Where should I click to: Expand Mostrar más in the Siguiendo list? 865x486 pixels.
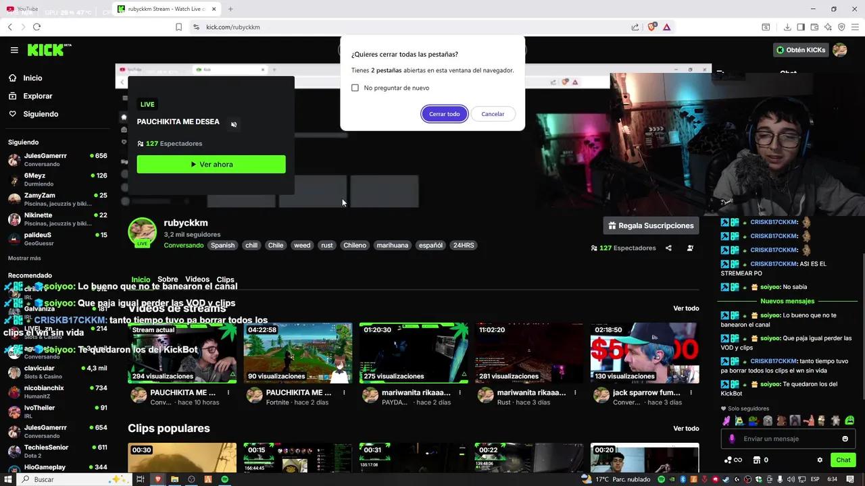pyautogui.click(x=24, y=258)
